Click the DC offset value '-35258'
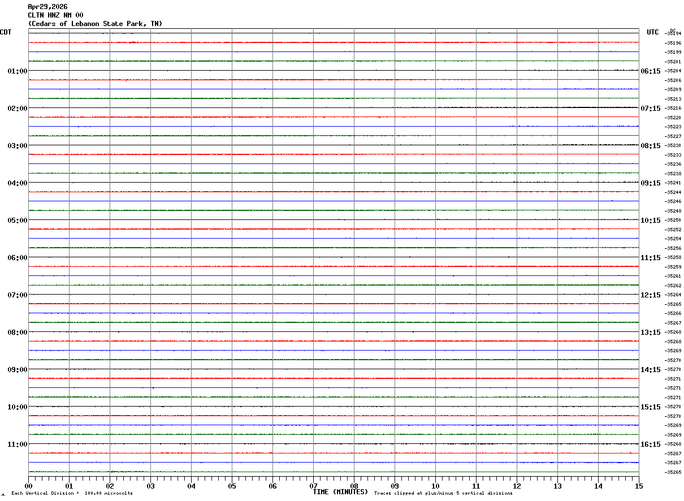This screenshot has height=501, width=684. [x=673, y=258]
